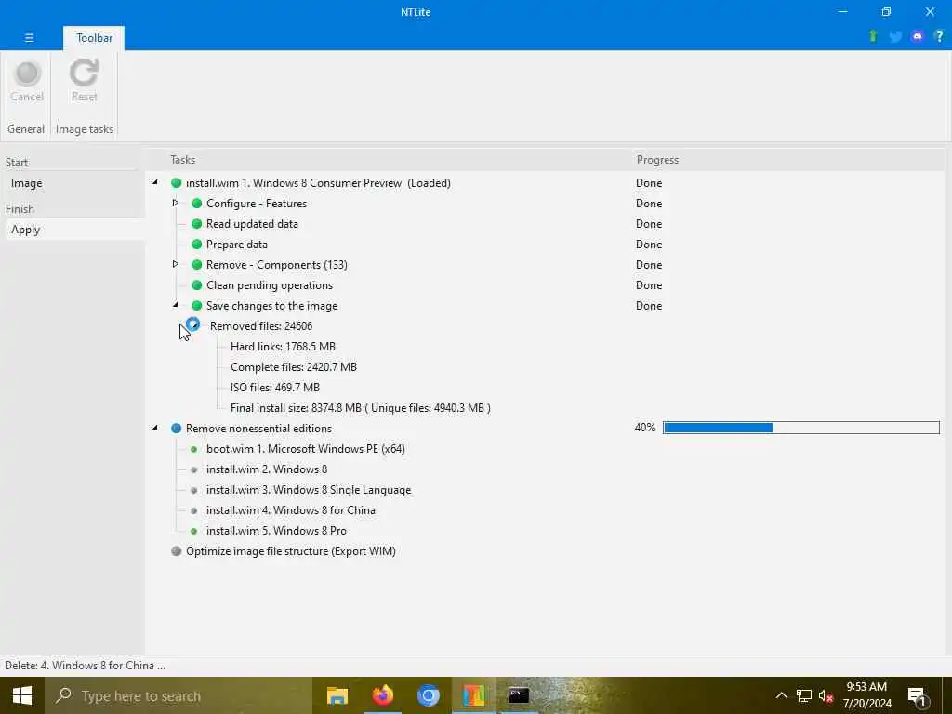The width and height of the screenshot is (952, 714).
Task: Open File Explorer from the taskbar
Action: (337, 695)
